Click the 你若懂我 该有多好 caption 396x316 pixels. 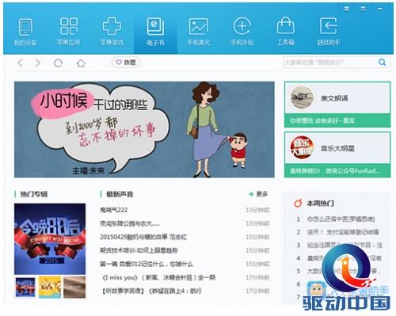pyautogui.click(x=322, y=121)
